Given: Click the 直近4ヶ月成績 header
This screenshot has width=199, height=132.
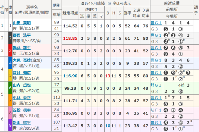Looking at the screenshot, I should 106,3.
